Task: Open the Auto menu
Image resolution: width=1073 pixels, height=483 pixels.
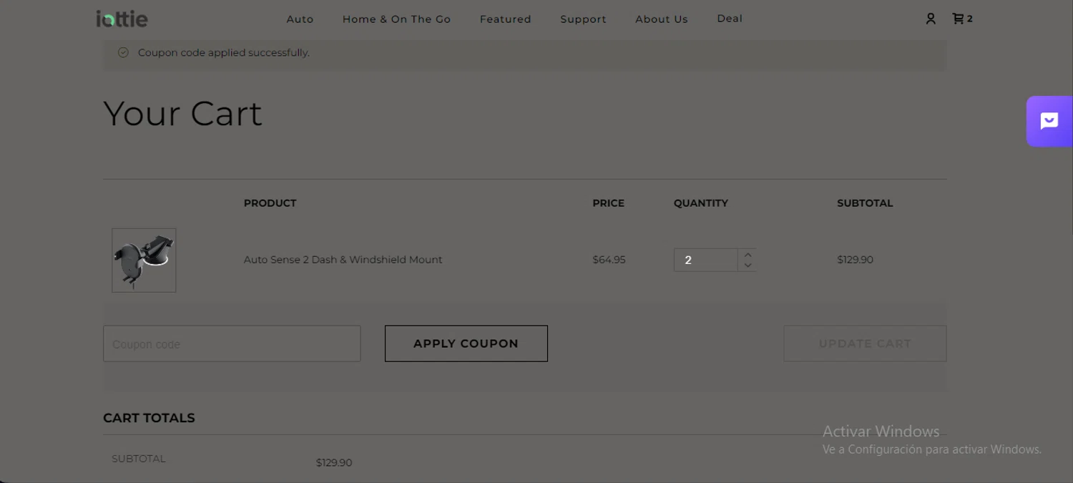Action: coord(300,19)
